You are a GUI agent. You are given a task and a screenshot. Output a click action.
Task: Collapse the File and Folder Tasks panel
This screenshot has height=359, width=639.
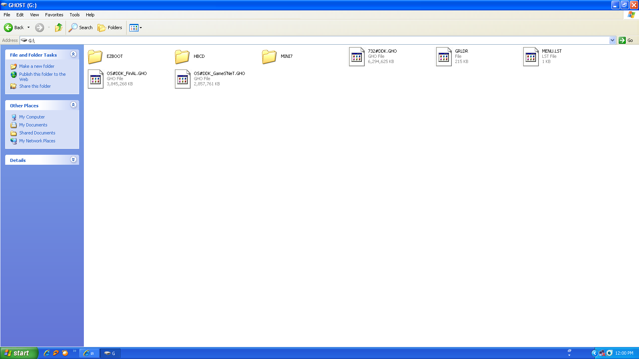click(73, 54)
